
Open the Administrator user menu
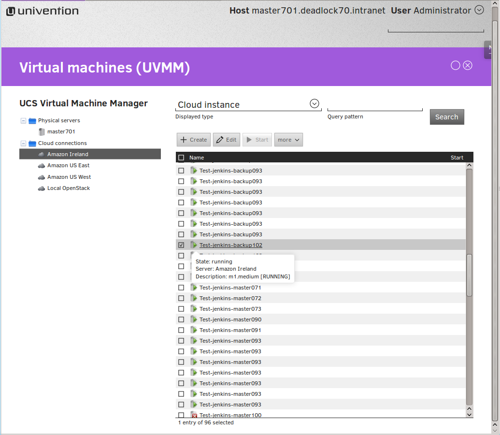[479, 10]
